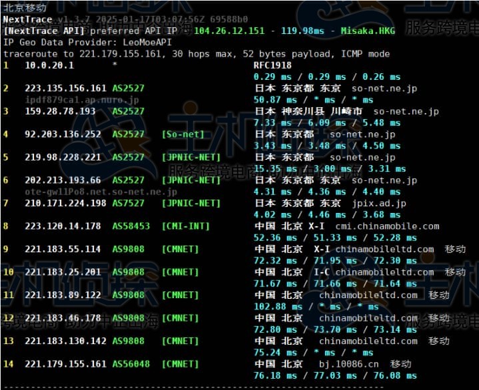The height and width of the screenshot is (390, 479).
Task: Click the [So-net] tag on hop 4
Action: click(183, 134)
